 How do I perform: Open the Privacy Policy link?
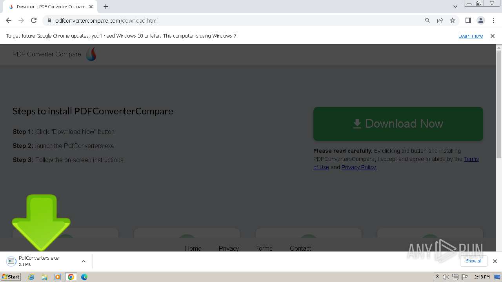tap(359, 167)
